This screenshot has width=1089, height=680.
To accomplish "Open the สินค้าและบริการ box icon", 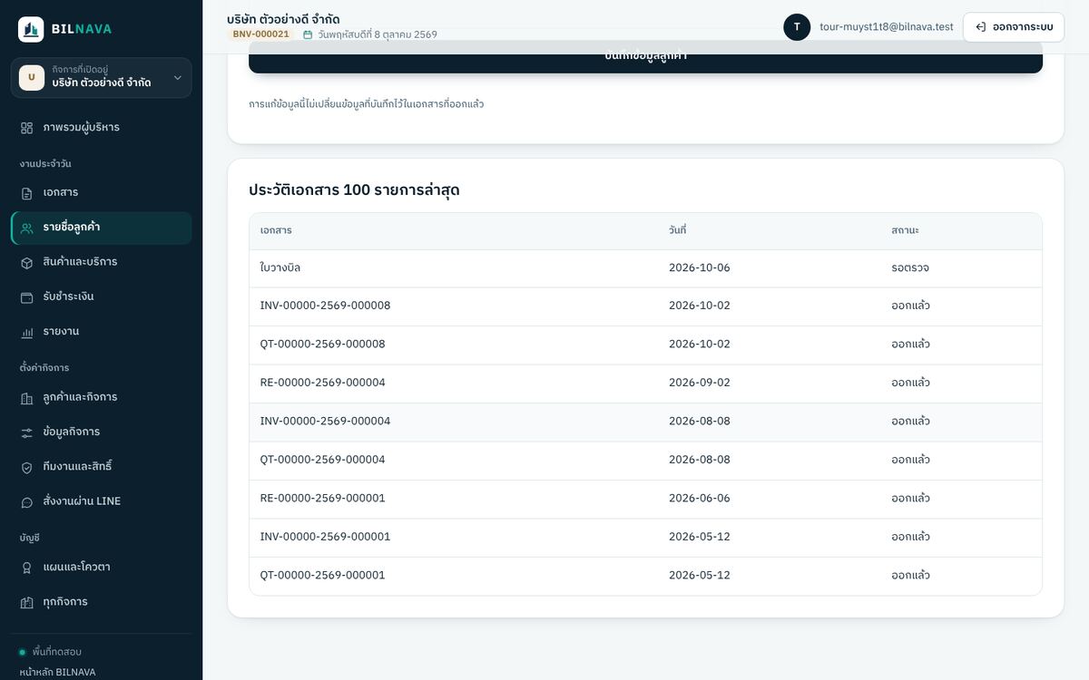I will click(27, 262).
